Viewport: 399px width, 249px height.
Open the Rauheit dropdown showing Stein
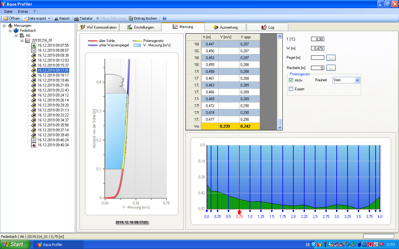[x=358, y=80]
